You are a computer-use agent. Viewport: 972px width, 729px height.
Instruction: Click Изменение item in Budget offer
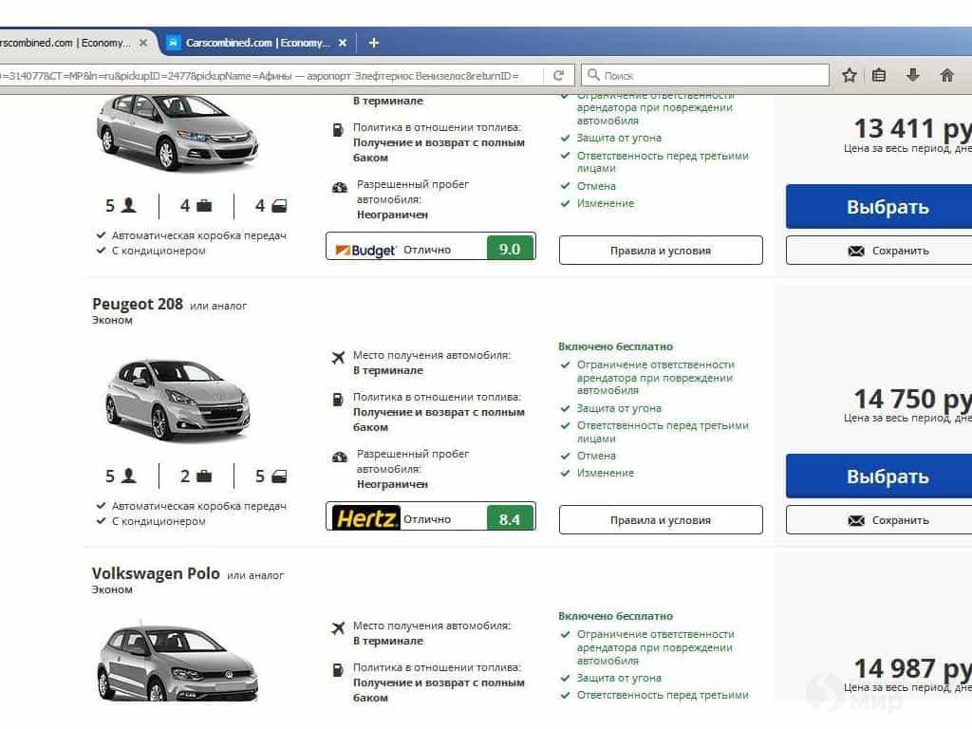pos(606,203)
